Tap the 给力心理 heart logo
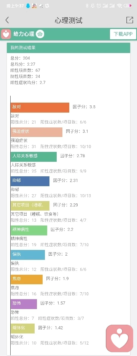Screen dimensions: 137x356 (6, 34)
